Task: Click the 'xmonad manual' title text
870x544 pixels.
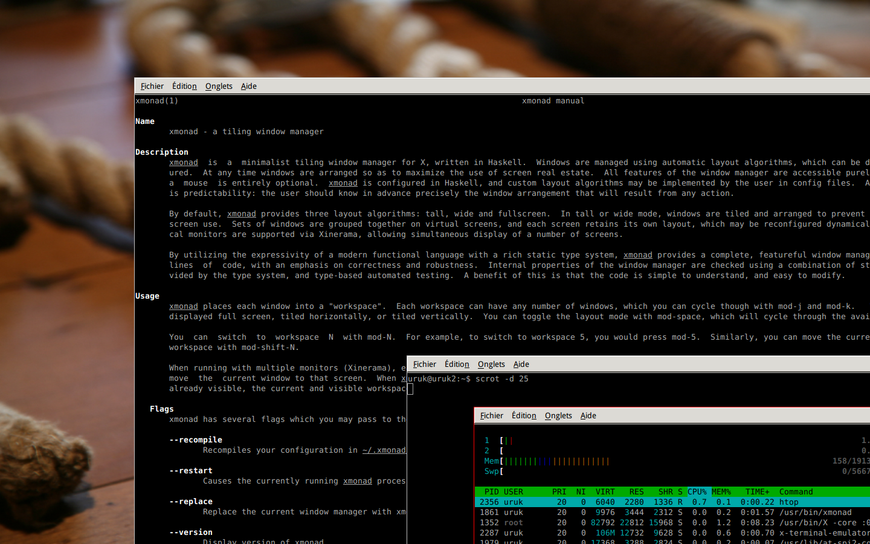Action: (553, 100)
